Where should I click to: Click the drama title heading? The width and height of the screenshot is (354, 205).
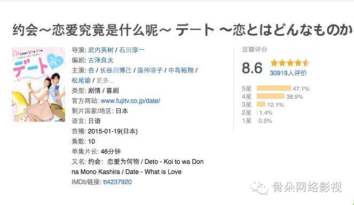point(183,30)
